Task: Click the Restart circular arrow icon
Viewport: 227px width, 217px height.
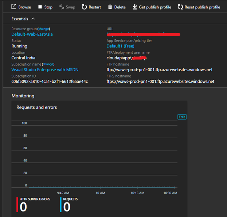Action: tap(84, 7)
